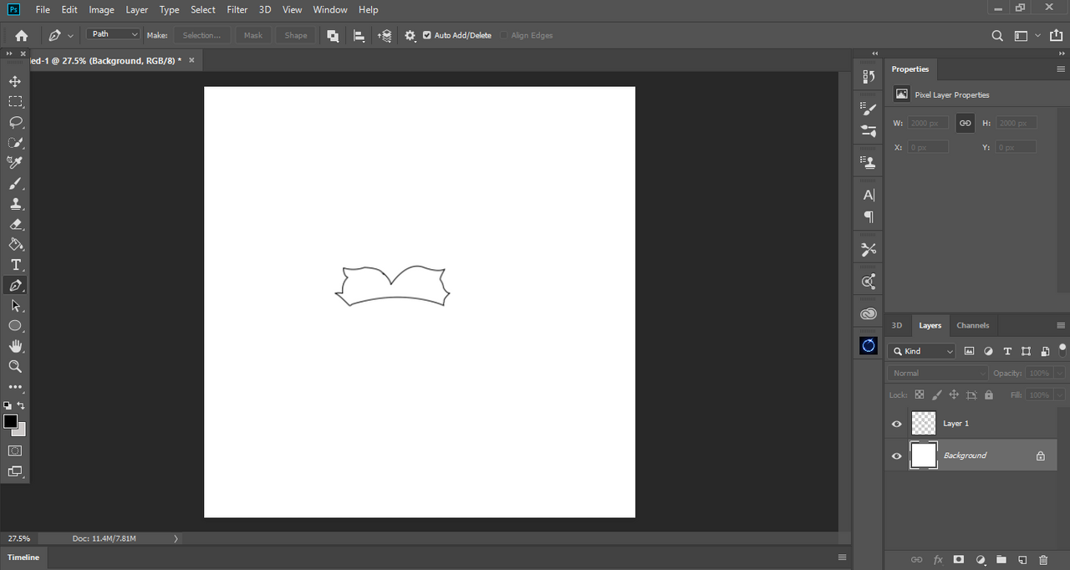This screenshot has height=570, width=1070.
Task: Reset default foreground and background colors
Action: tap(8, 405)
